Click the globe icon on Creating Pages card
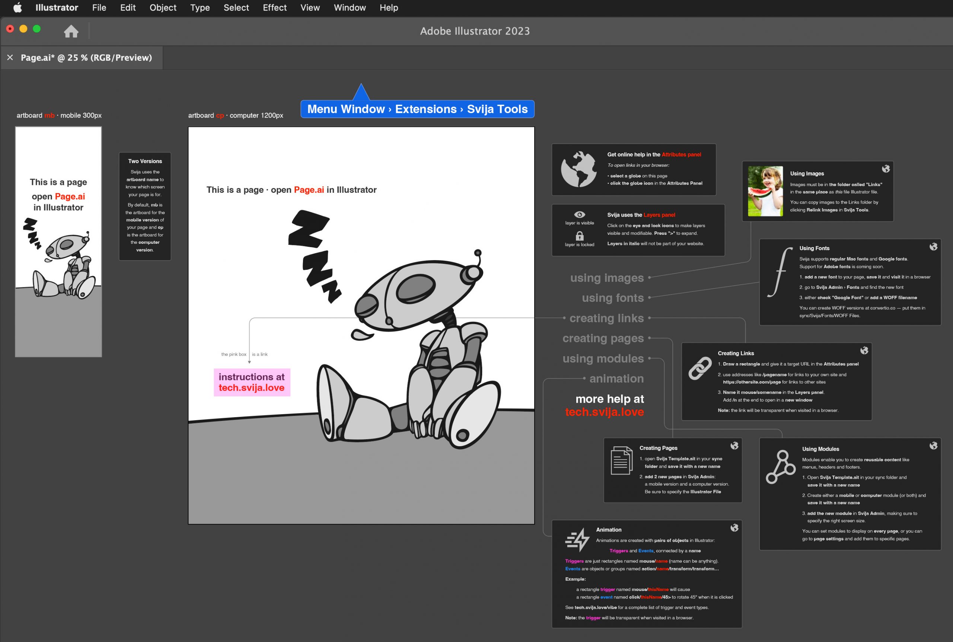The image size is (953, 642). coord(734,445)
